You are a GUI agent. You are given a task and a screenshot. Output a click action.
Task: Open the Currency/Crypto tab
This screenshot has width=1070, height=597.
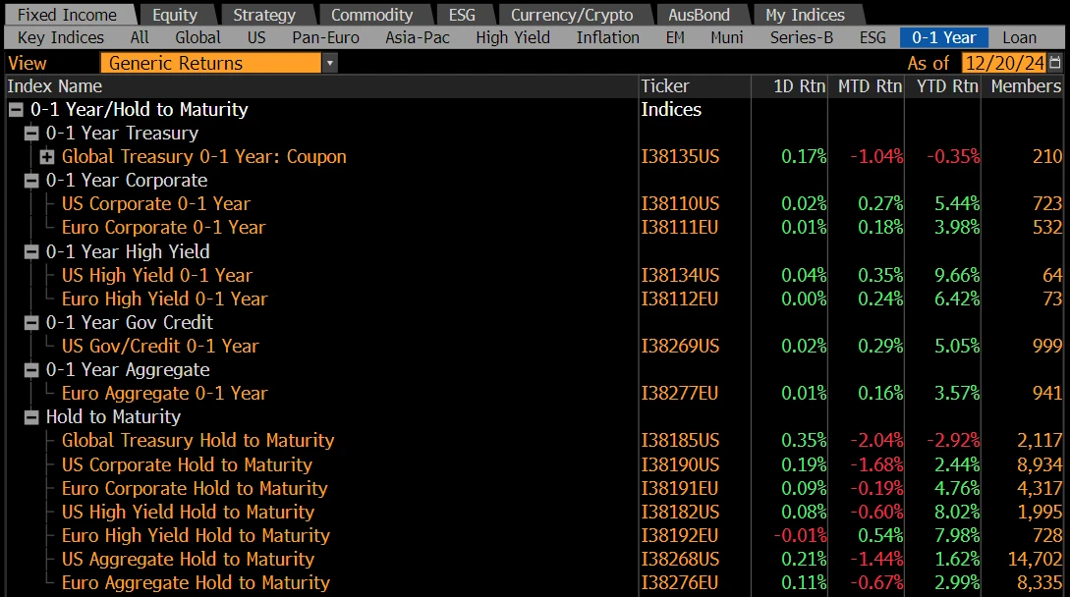[572, 15]
